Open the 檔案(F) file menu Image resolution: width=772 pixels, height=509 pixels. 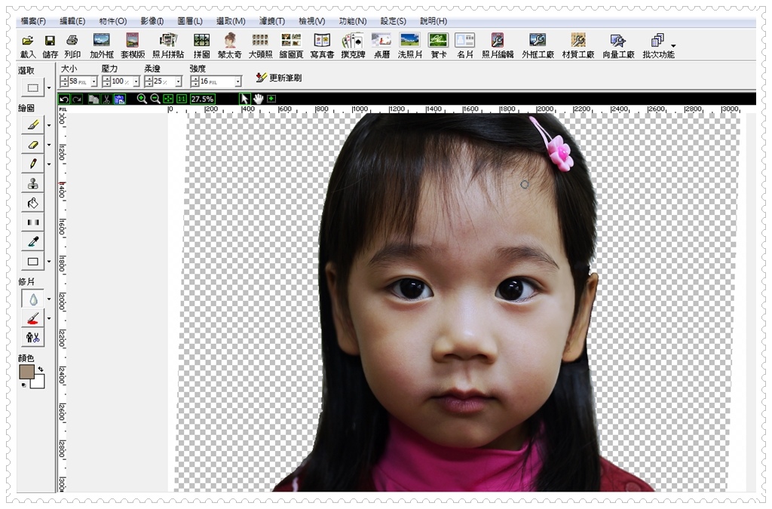[x=33, y=21]
